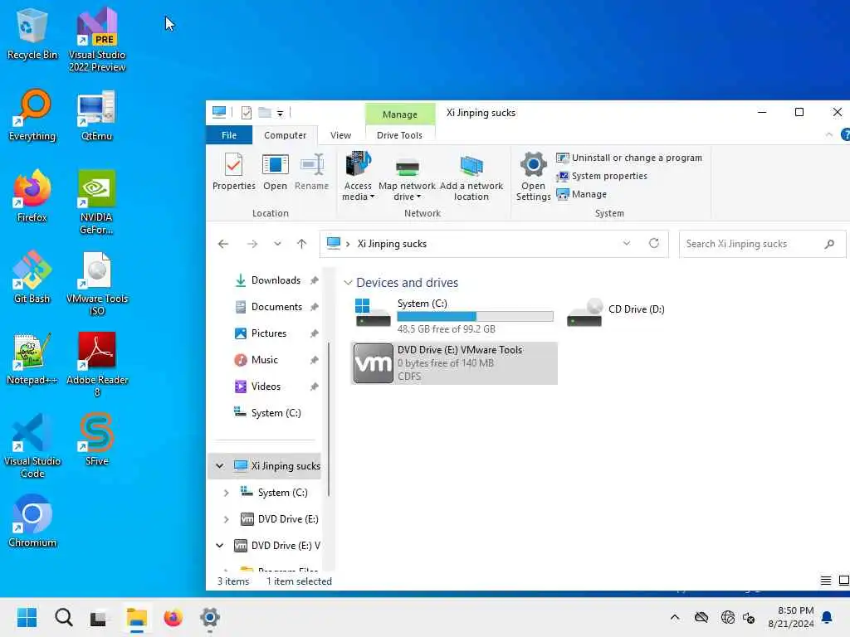Screen dimensions: 850x637
Task: Collapse the Devices and drives group
Action: [x=348, y=283]
